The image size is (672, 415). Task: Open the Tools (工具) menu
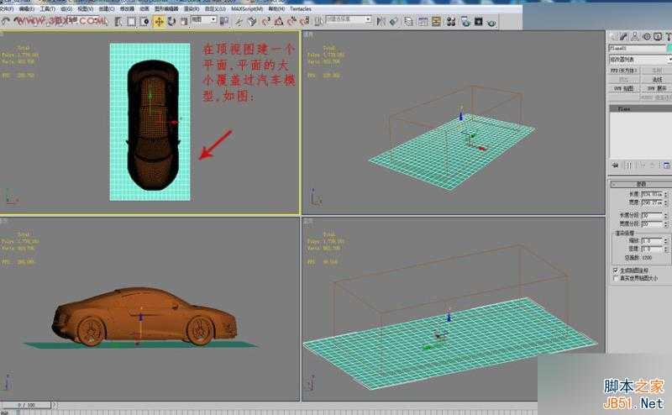[x=48, y=9]
